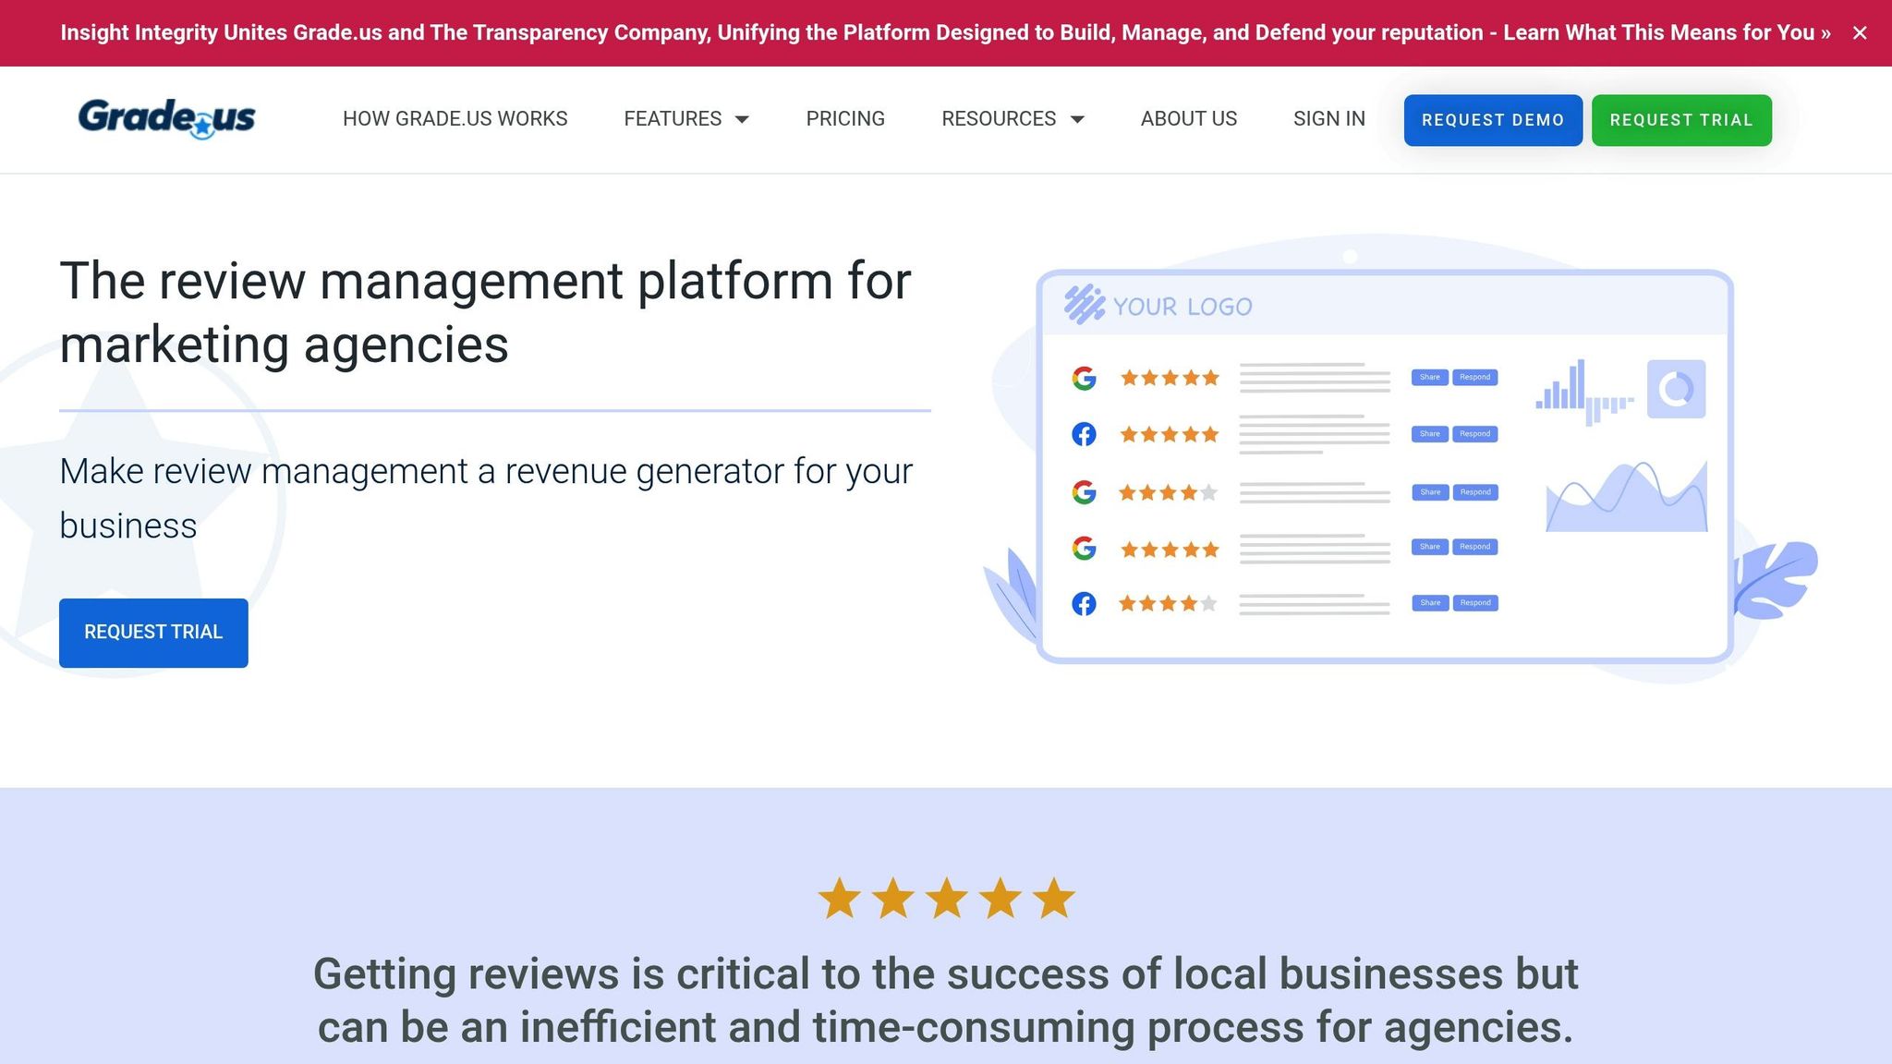The image size is (1892, 1064).
Task: Open the Insight Integrity announcement link
Action: (x=944, y=33)
